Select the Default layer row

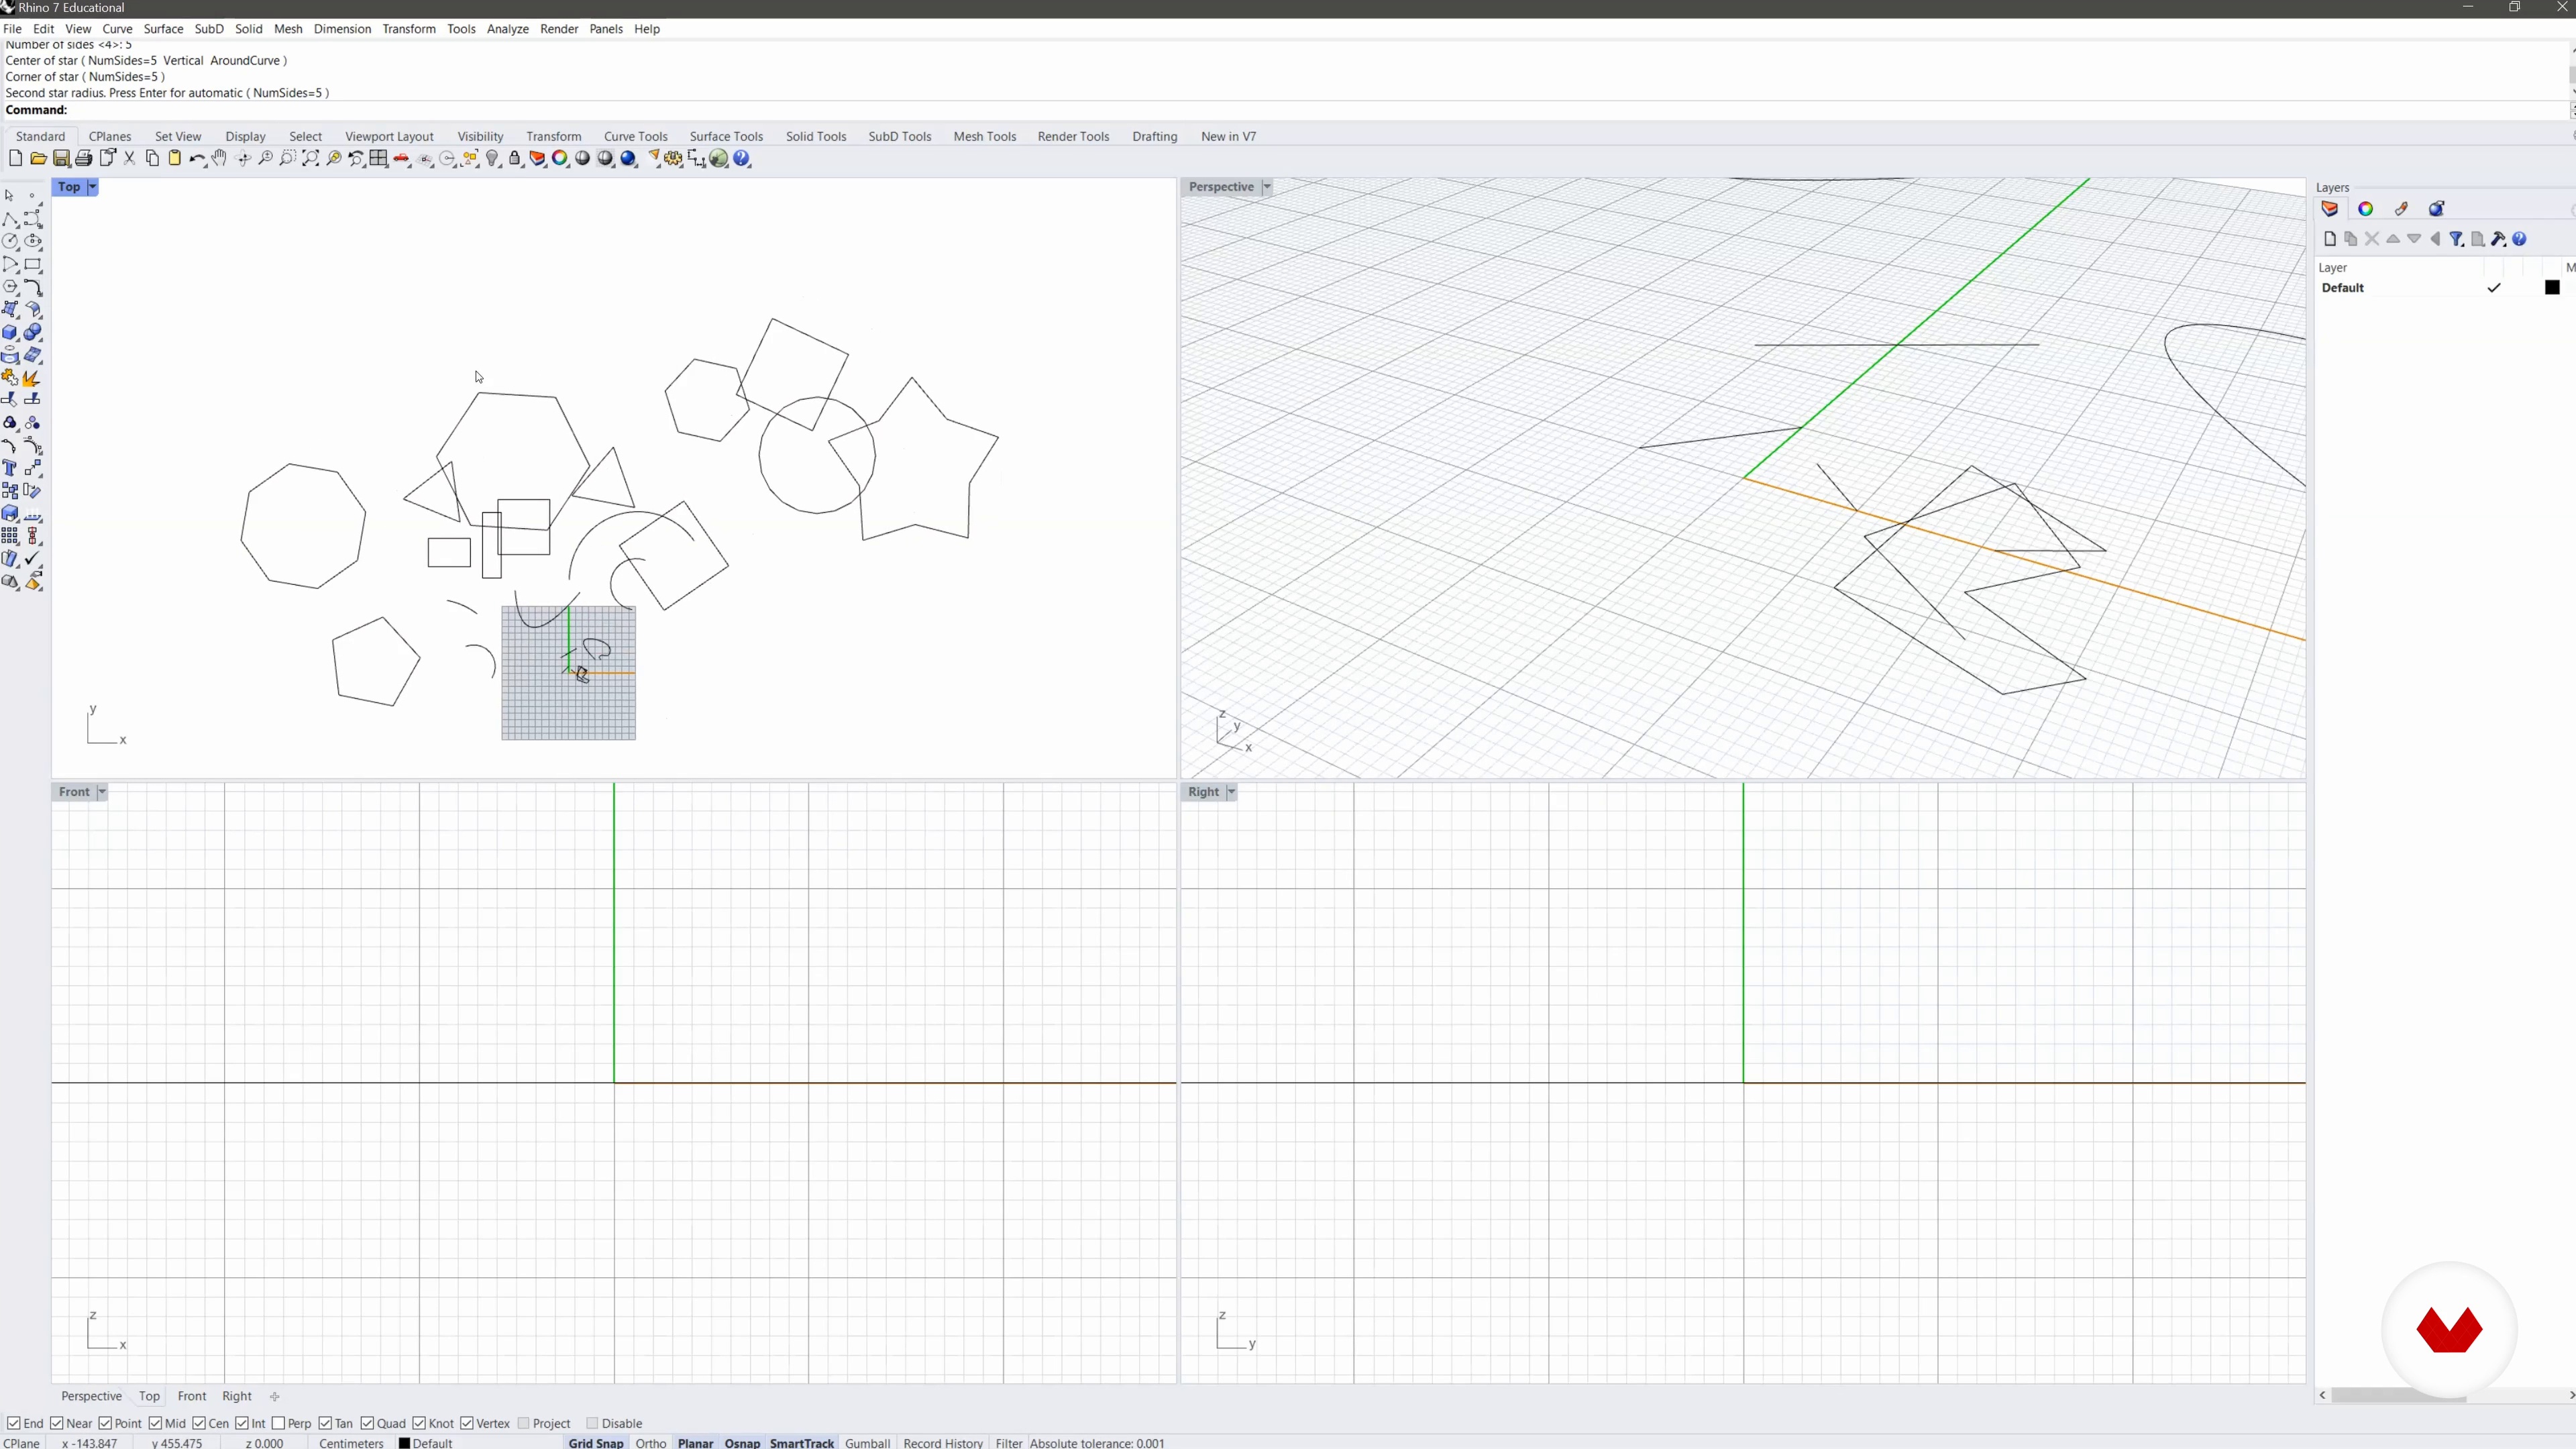tap(2444, 288)
